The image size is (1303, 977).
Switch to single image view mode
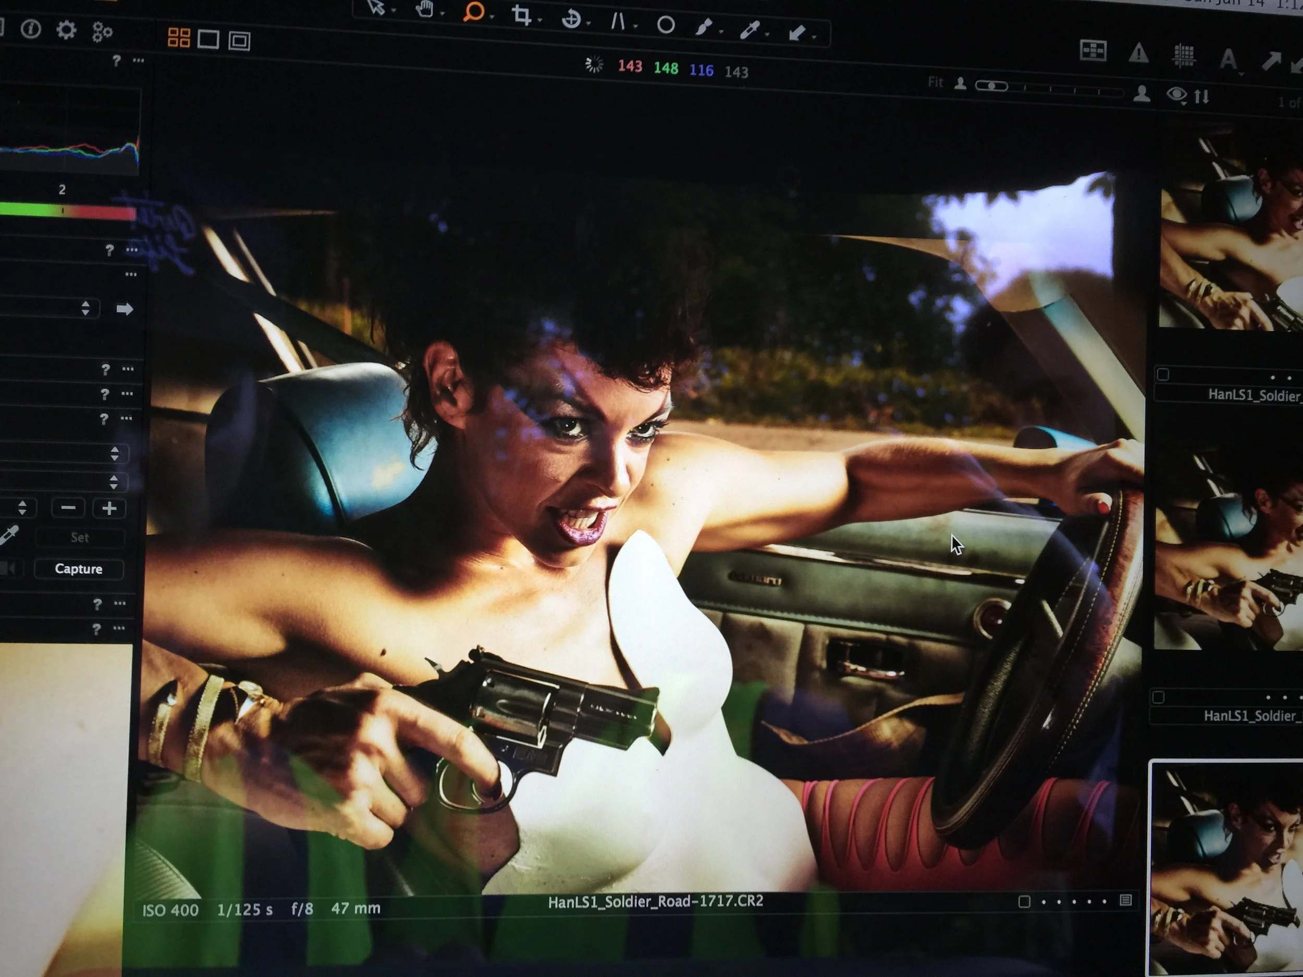pos(208,40)
